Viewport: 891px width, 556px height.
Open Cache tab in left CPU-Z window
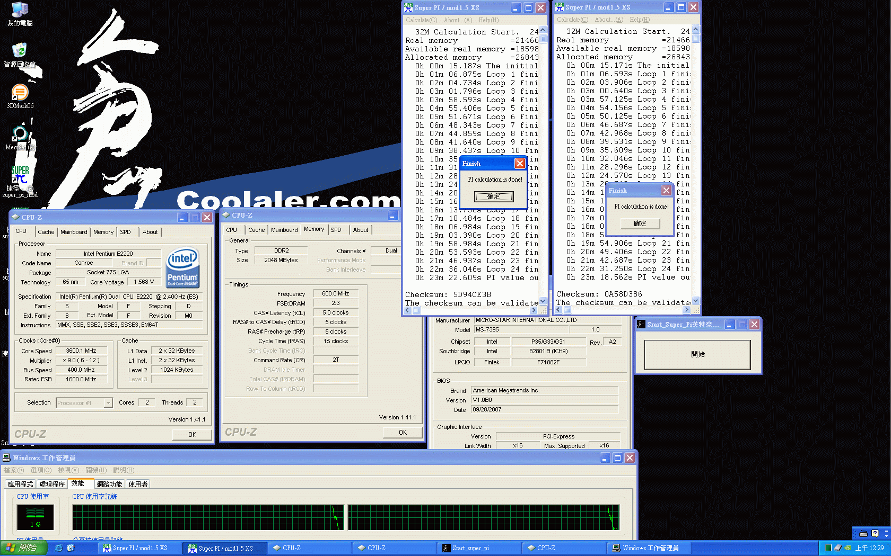46,232
